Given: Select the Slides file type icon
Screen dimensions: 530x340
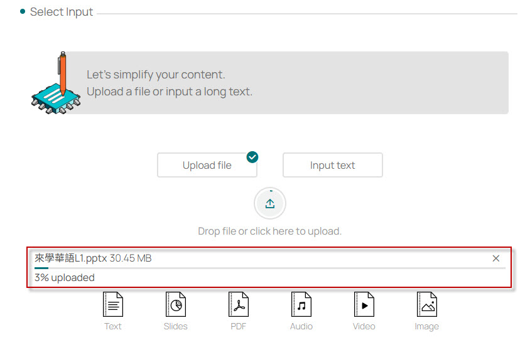Looking at the screenshot, I should (x=176, y=305).
